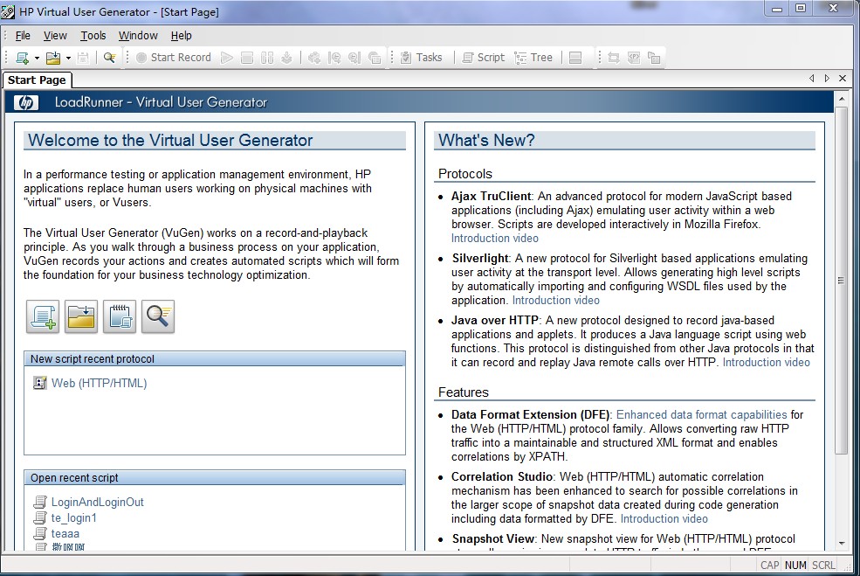Click the icon beside Web (HTTP/HTML)
Viewport: 860px width, 576px height.
(x=39, y=383)
